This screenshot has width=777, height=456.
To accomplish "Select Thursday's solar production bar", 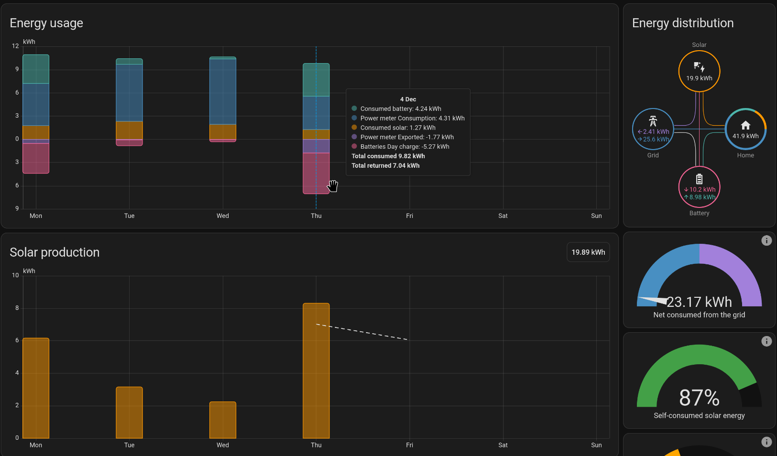I will [316, 370].
